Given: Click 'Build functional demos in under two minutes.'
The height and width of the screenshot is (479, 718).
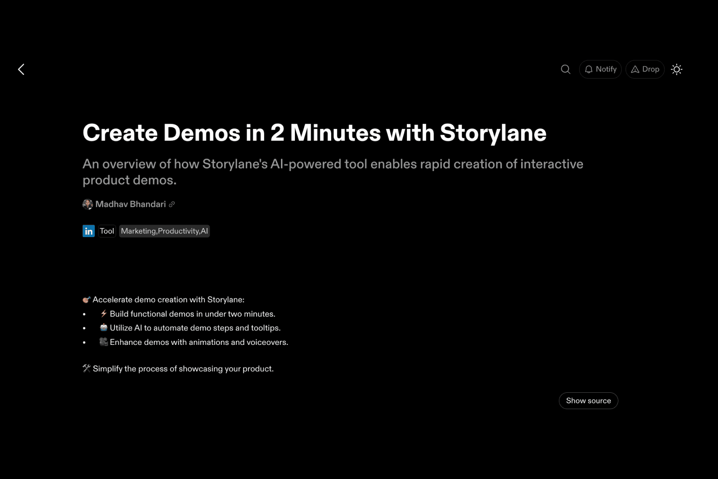Looking at the screenshot, I should click(x=188, y=314).
